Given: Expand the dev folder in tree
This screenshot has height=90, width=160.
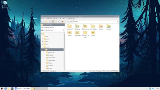Looking at the screenshot, I should 42,42.
